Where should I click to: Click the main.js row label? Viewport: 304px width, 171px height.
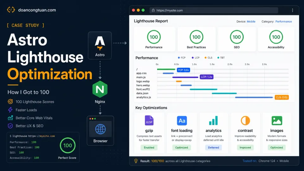[141, 77]
